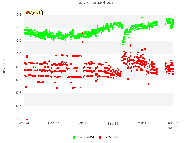Click the chart title SRS NDVI and PRI
Screen dimensions: 191x143
click(x=95, y=3)
